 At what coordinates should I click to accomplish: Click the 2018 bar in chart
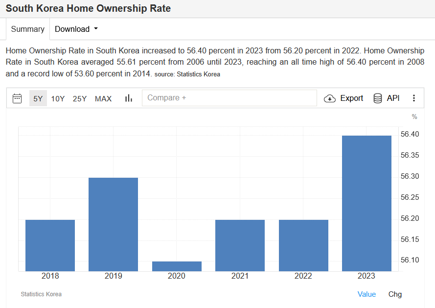point(50,245)
